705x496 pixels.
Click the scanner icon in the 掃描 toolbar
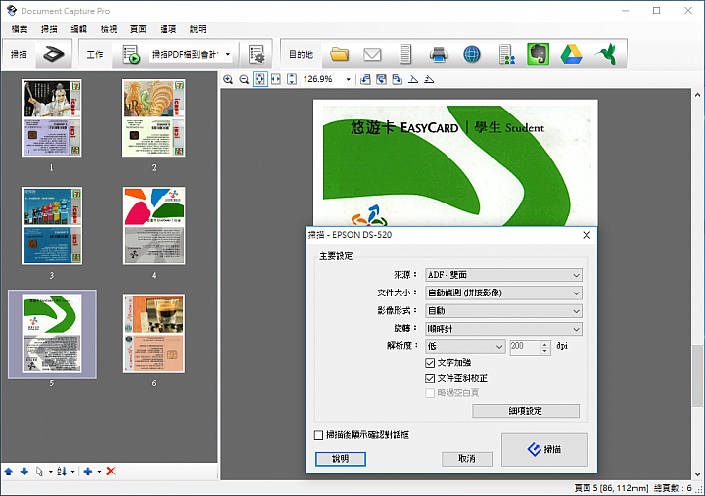(x=54, y=55)
